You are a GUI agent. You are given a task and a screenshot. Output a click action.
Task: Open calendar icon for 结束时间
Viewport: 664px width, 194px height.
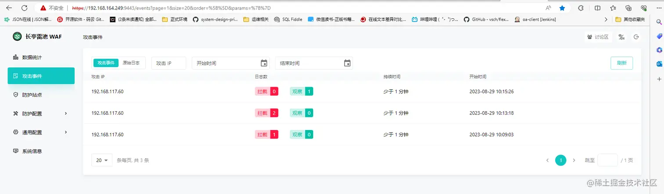coord(347,63)
